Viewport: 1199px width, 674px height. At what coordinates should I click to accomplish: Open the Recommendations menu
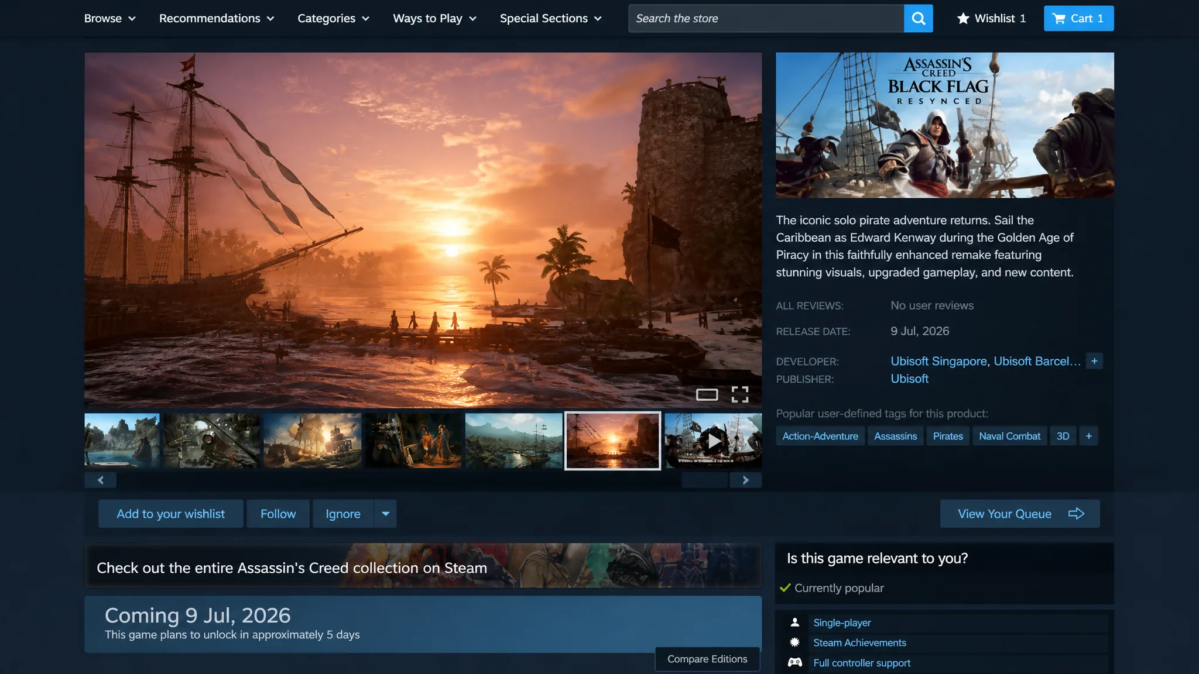pyautogui.click(x=217, y=18)
